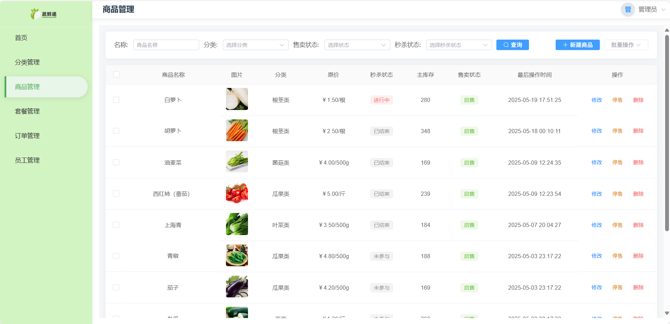Screen dimensions: 670x324
Task: Click the plus icon on 新建商品 button
Action: pos(564,45)
